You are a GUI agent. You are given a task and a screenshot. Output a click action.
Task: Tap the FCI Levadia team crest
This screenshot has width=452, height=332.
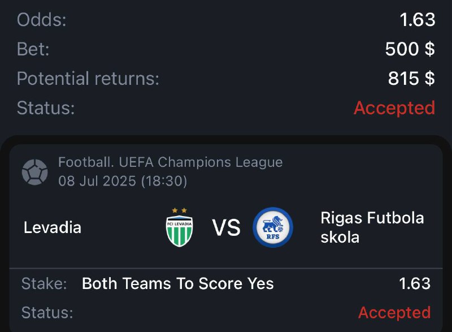point(180,227)
